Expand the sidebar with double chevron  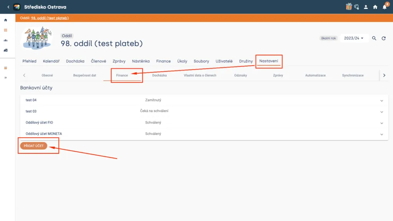click(5, 78)
